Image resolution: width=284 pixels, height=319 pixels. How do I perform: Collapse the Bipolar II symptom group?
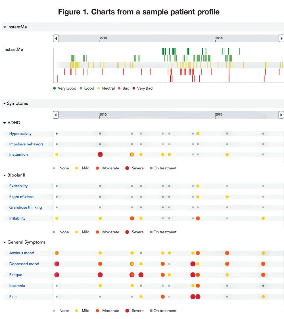point(14,175)
